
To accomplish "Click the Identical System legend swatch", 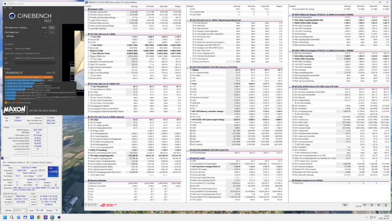I will coord(17,103).
